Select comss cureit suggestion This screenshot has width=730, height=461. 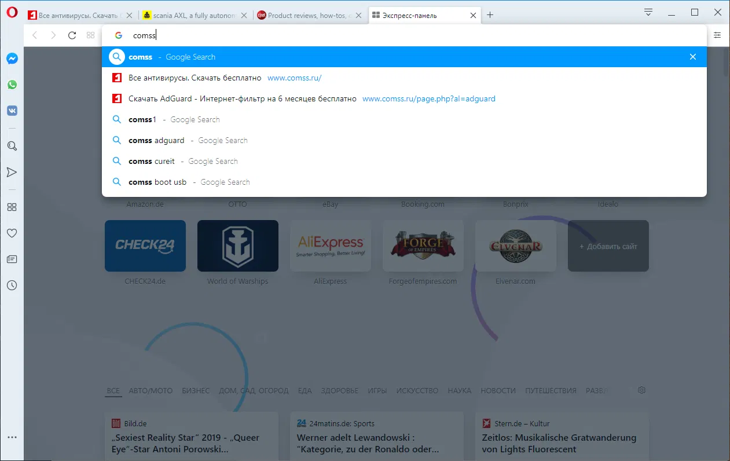tap(404, 161)
